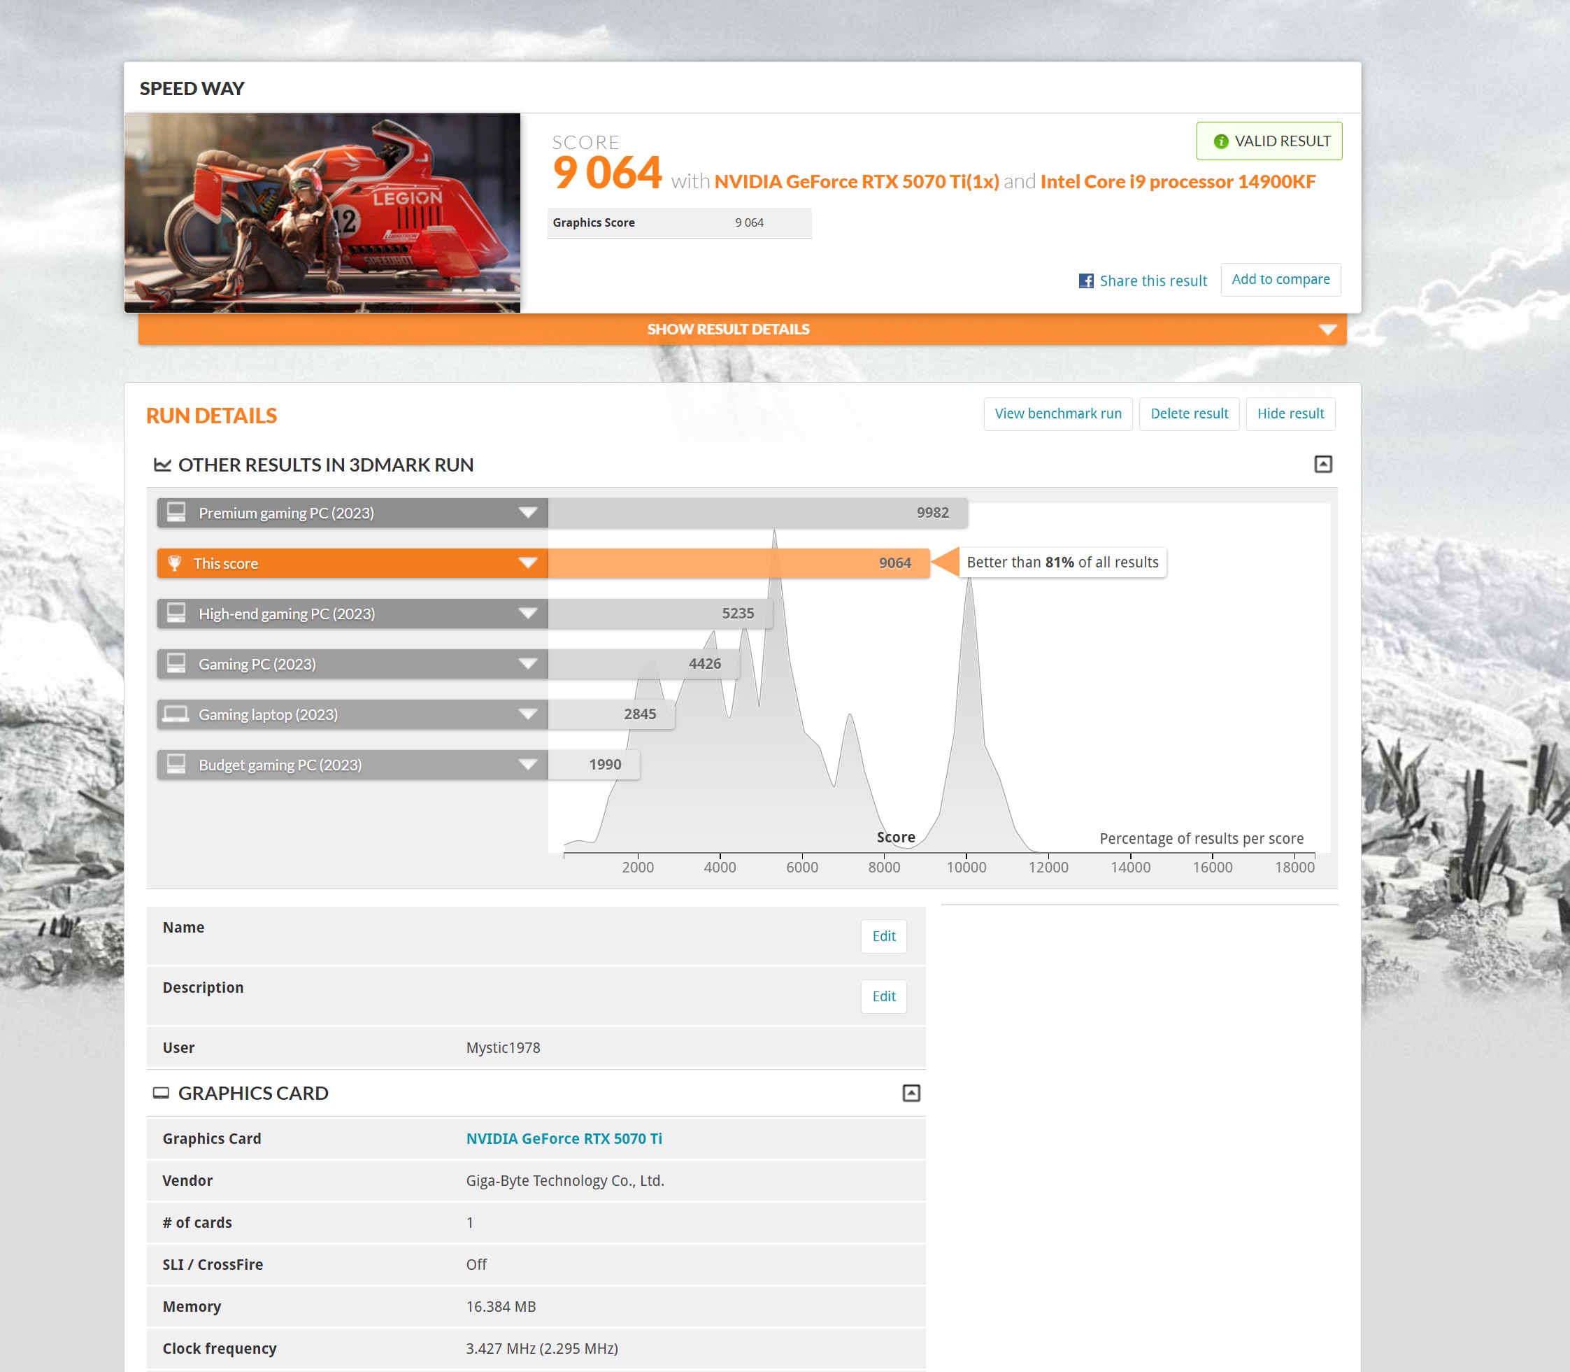The height and width of the screenshot is (1372, 1570).
Task: Collapse the Graphics Card section
Action: click(x=911, y=1094)
